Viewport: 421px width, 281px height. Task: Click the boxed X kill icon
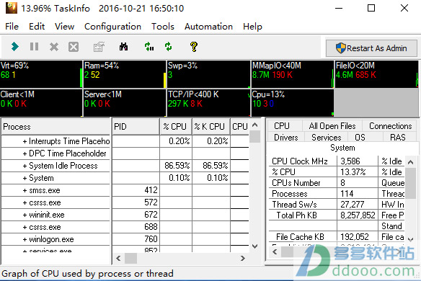click(74, 47)
